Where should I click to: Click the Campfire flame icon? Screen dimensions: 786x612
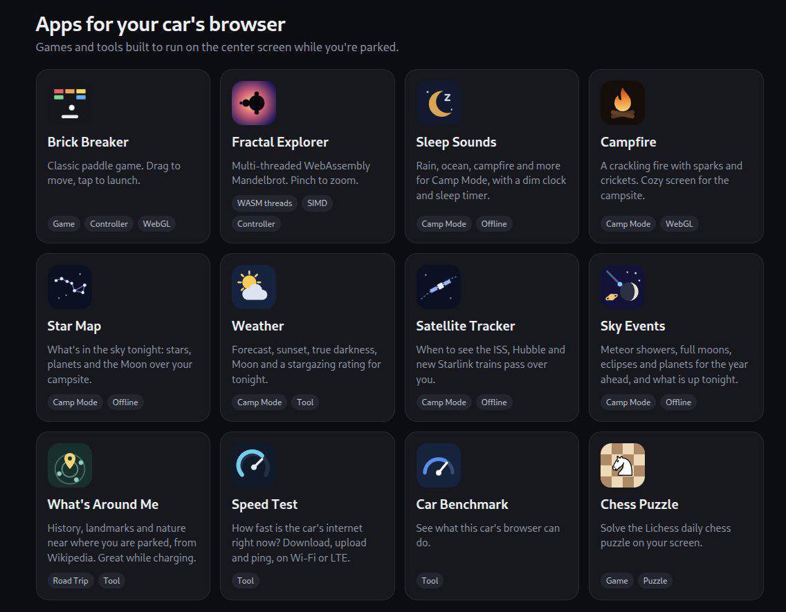point(623,102)
